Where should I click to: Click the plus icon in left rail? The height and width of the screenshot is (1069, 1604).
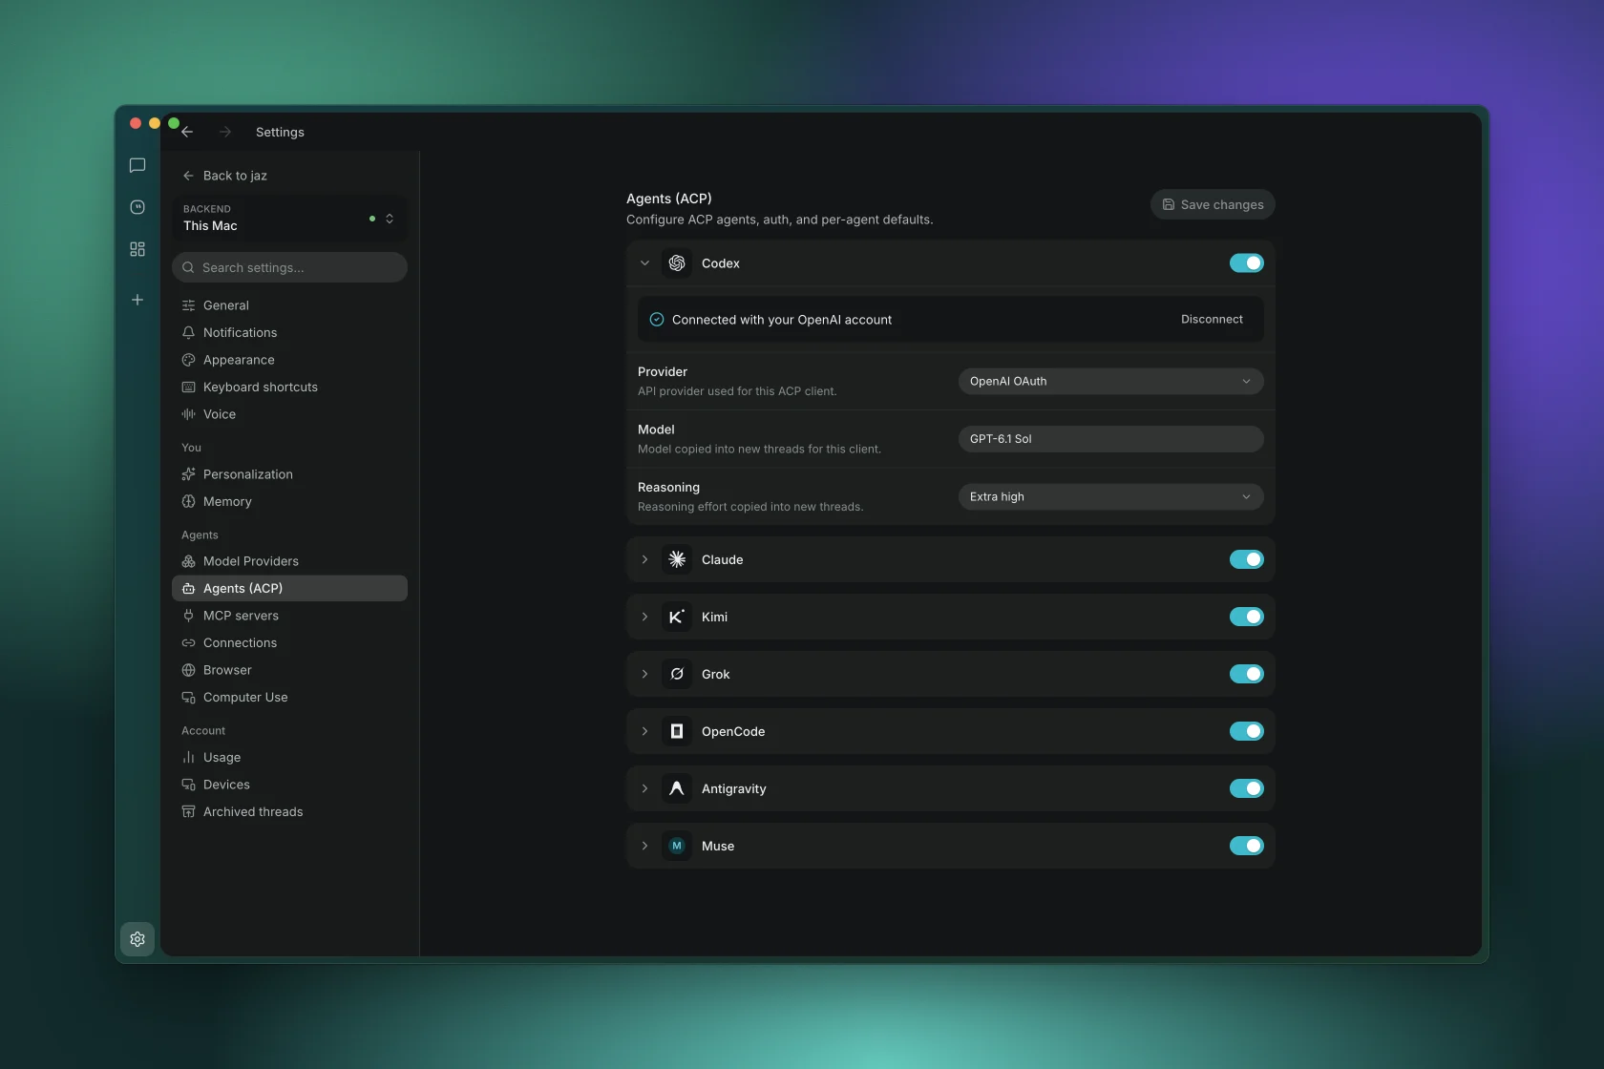click(137, 300)
